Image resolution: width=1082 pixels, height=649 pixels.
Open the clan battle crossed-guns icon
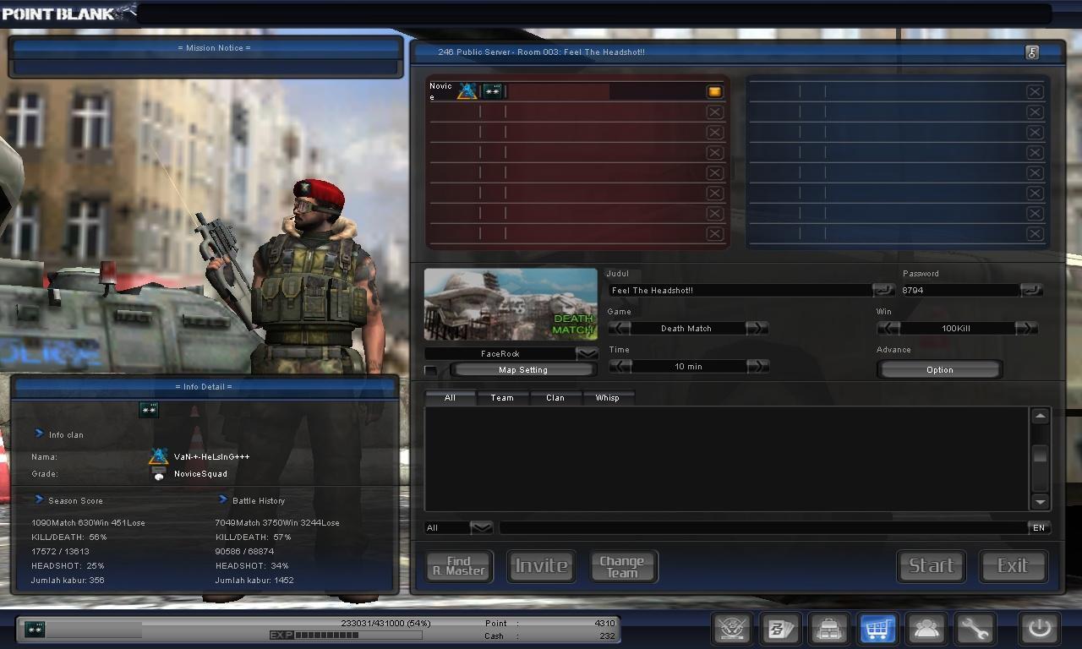coord(733,629)
